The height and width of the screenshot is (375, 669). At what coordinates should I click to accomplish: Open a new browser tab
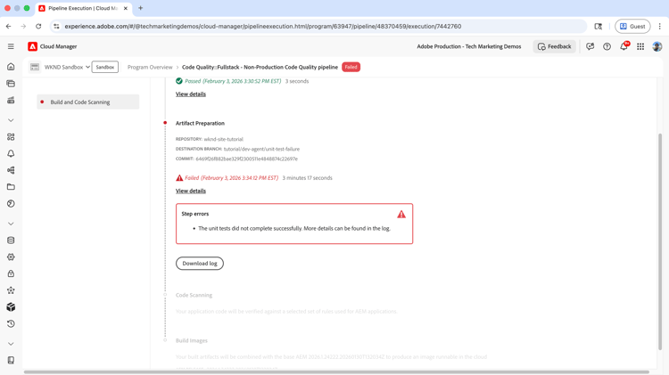pyautogui.click(x=140, y=8)
